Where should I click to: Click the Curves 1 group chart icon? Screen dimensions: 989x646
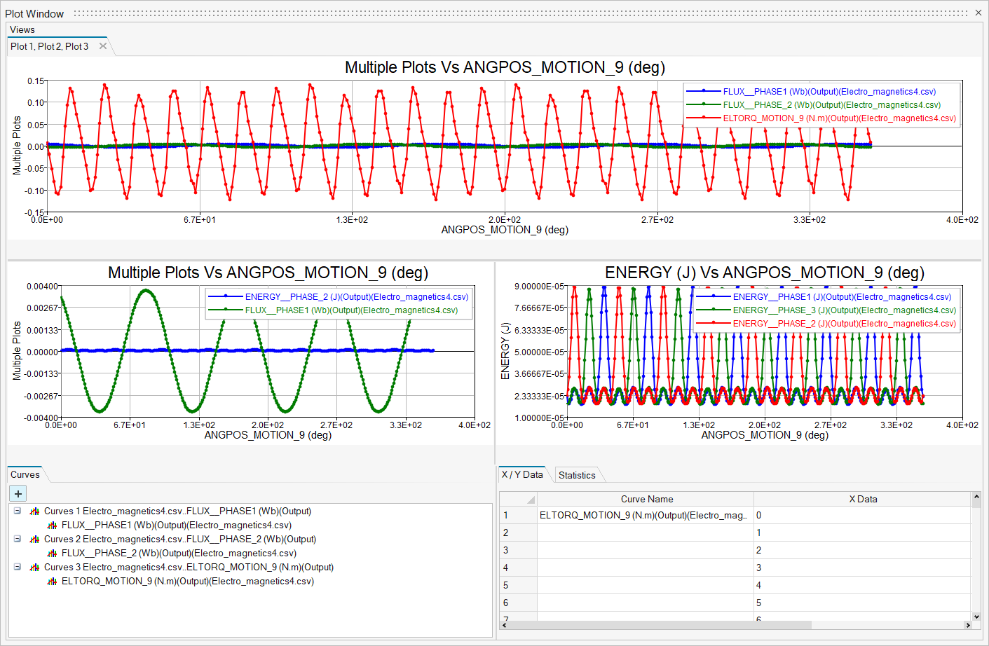pos(34,511)
